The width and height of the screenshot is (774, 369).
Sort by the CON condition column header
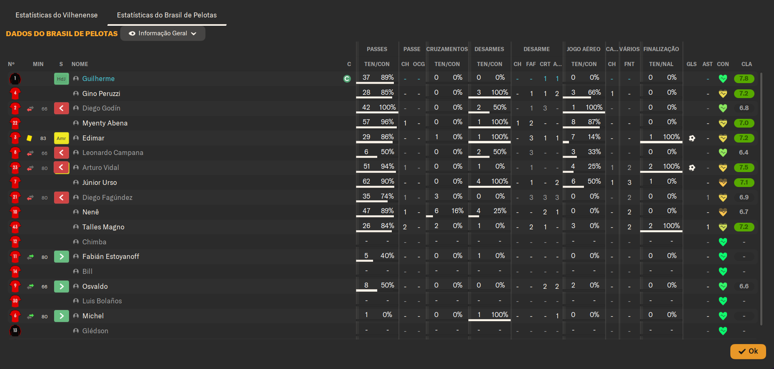(x=723, y=64)
